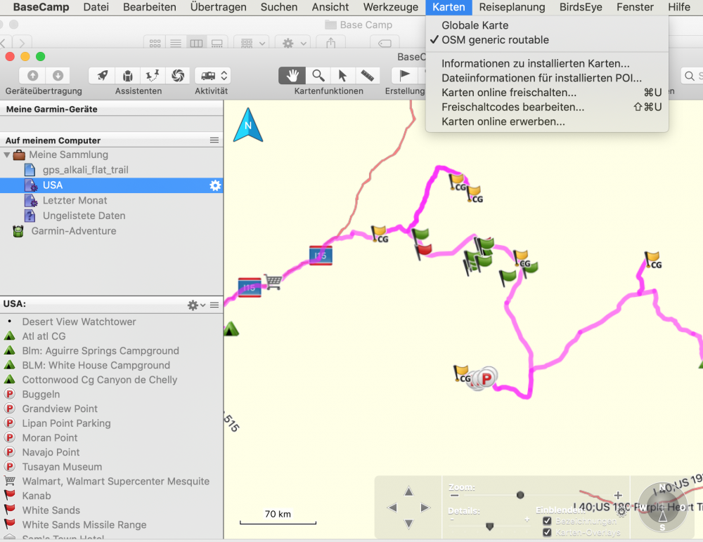
Task: Toggle the Bezeichnungen checkbox
Action: [547, 520]
